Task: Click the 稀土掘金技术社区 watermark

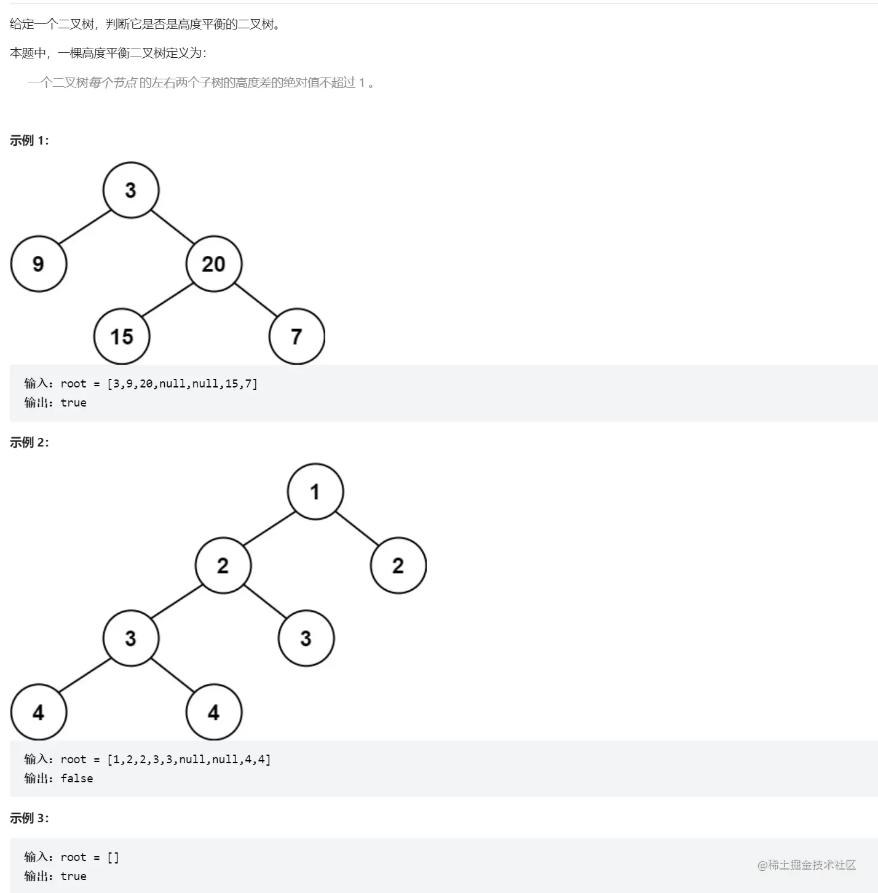Action: click(x=807, y=865)
